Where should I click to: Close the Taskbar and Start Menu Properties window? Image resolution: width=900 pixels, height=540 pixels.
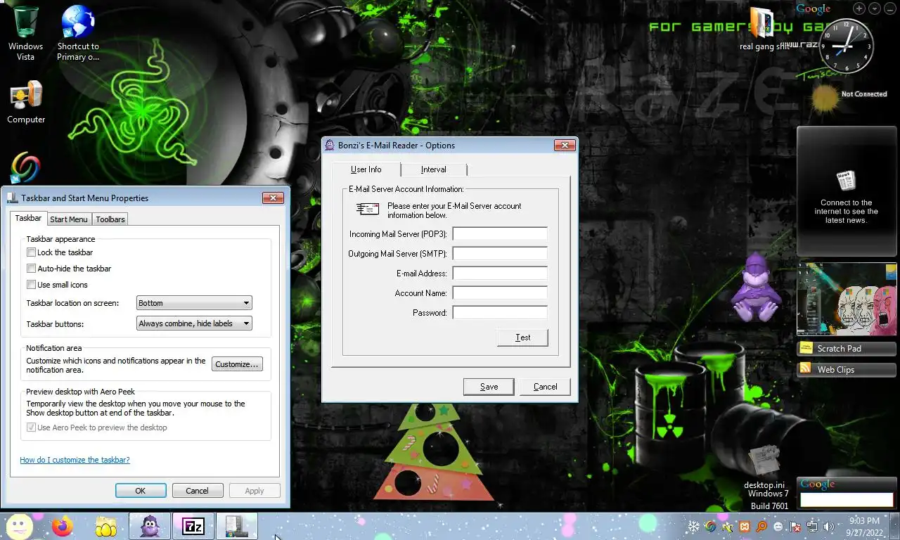click(273, 198)
